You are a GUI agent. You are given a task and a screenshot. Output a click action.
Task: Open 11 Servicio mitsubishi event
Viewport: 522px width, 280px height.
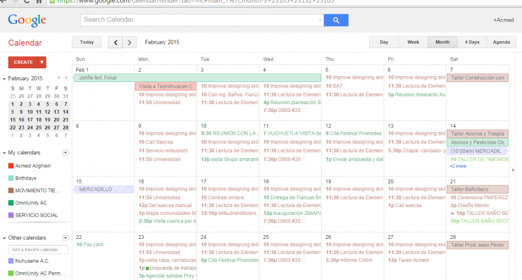163,150
